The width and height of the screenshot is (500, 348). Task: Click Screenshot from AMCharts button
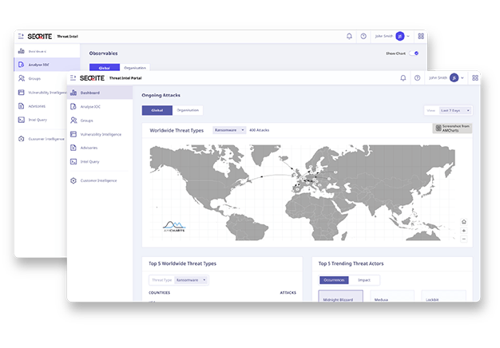pos(452,128)
